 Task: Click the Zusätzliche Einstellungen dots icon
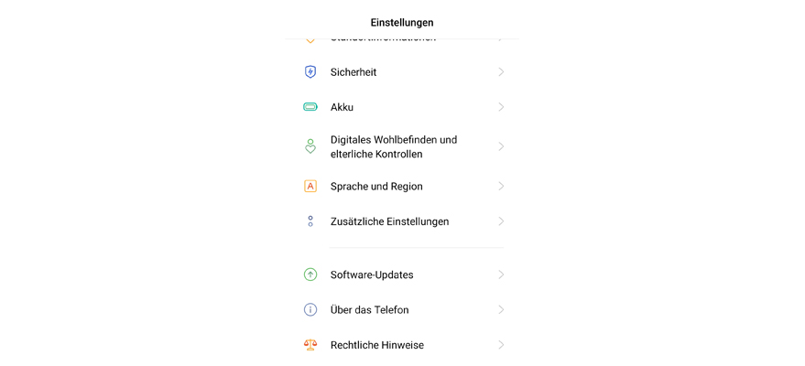tap(310, 221)
